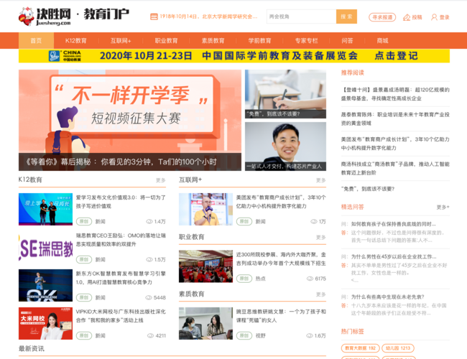This screenshot has width=467, height=359.
Task: Click the 新闻 category label under 瑞思教育 article
Action: click(101, 260)
